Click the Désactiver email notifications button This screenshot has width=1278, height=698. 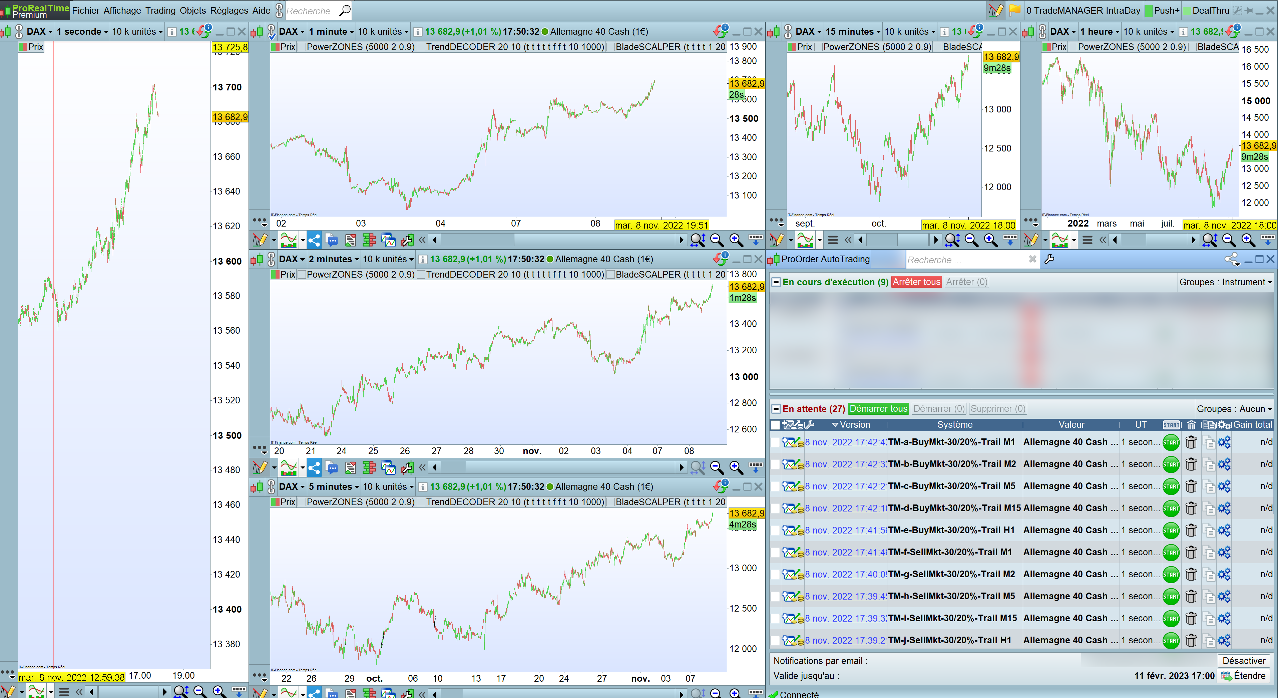click(x=1244, y=661)
